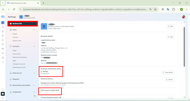Open the Ads megaphone icon
The height and width of the screenshot is (101, 190).
[x=3, y=53]
